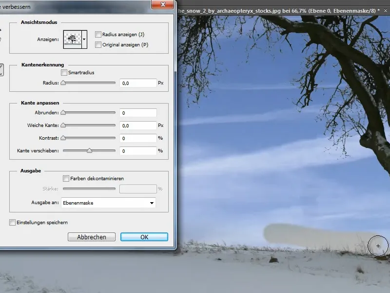Click the Radius slider handle
The height and width of the screenshot is (293, 390).
click(x=63, y=83)
